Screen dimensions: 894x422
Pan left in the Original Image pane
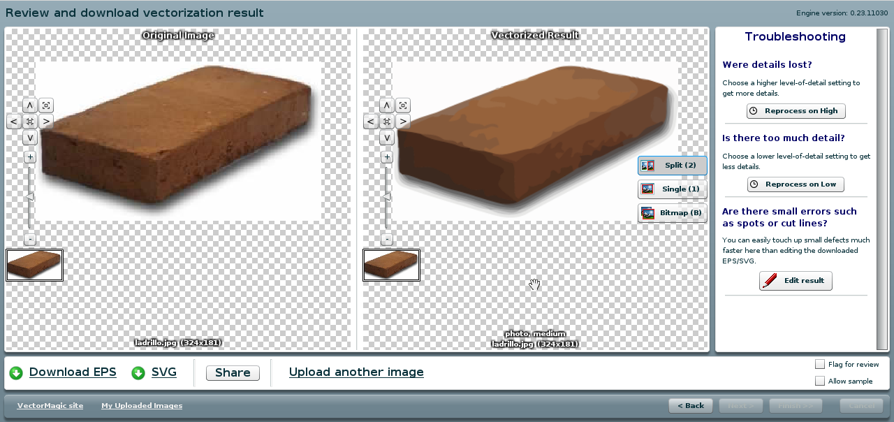(x=13, y=122)
